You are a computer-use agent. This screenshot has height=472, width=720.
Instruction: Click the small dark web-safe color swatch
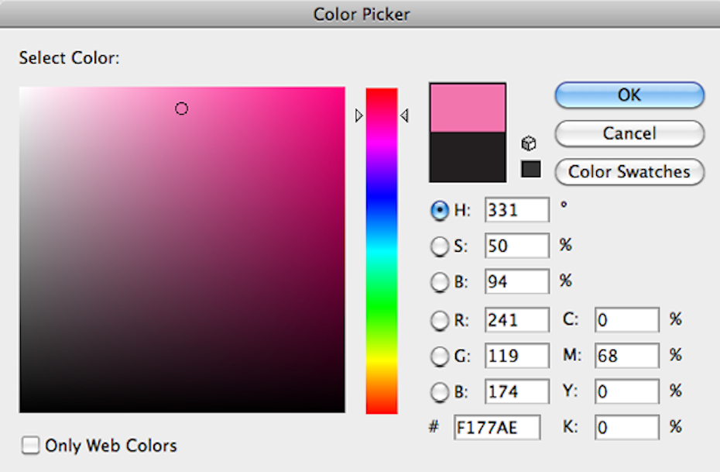tap(531, 168)
